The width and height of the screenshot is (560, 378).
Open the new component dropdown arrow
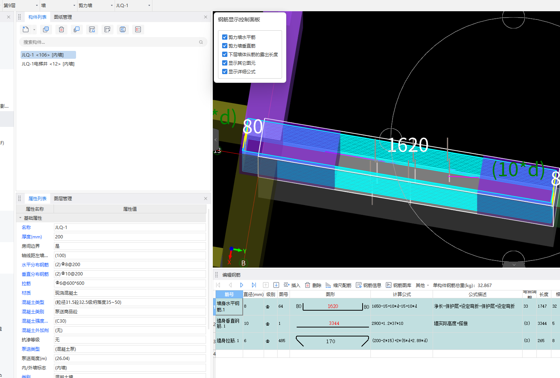tap(34, 30)
